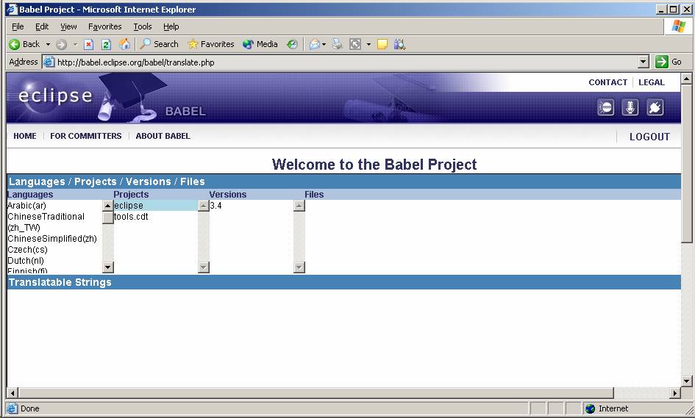Image resolution: width=695 pixels, height=418 pixels.
Task: Open the Help menu
Action: (x=171, y=26)
